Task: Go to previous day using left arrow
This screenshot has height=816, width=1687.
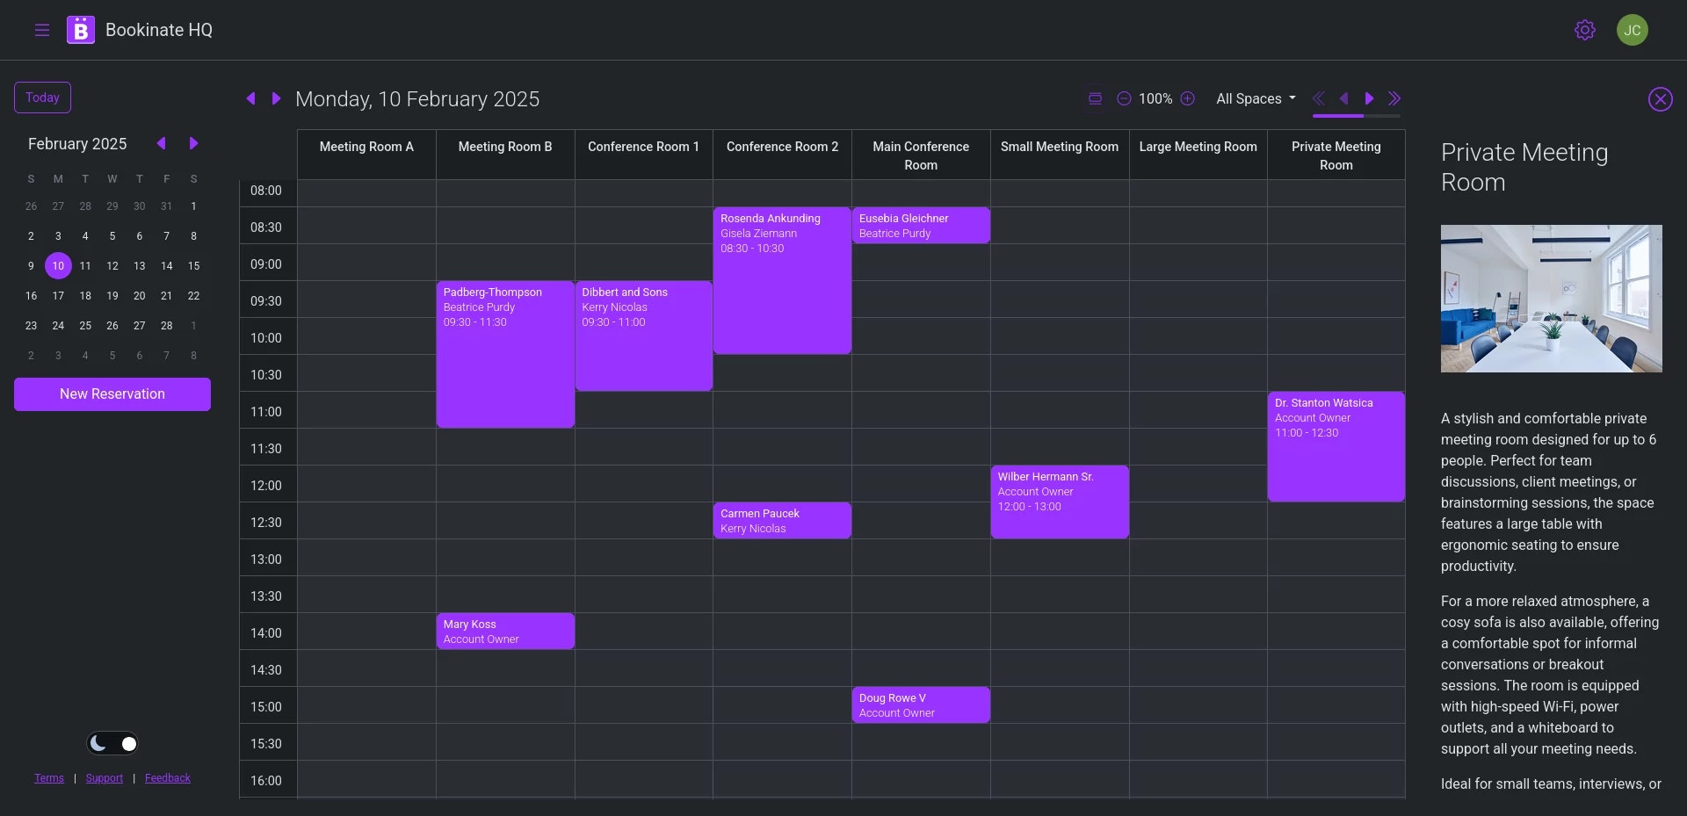Action: pyautogui.click(x=251, y=98)
